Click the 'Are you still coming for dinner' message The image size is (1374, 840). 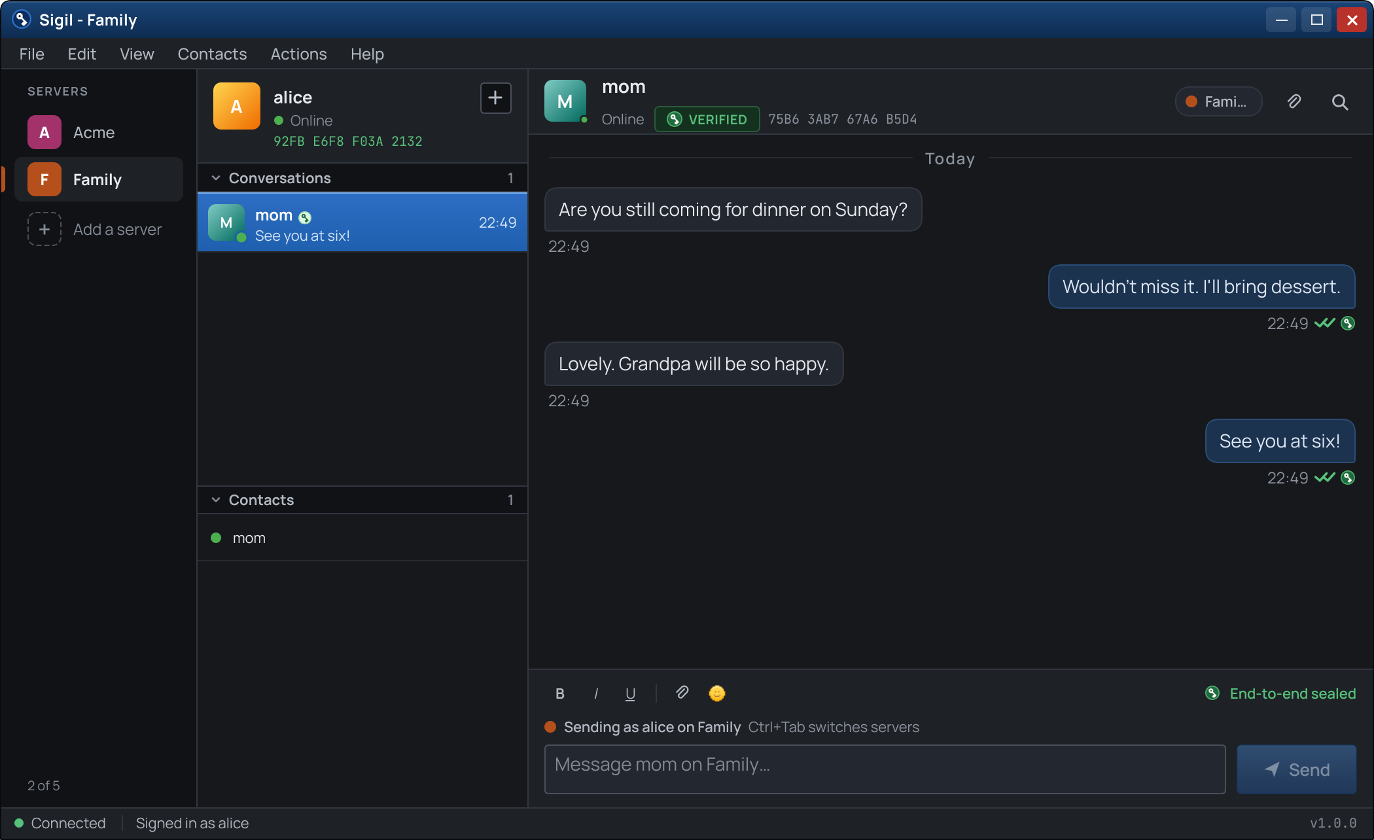[733, 209]
